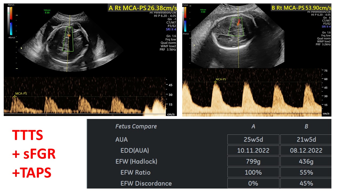Click the green Voluson E10 logo on right scan
This screenshot has width=341, height=192.
[203, 11]
